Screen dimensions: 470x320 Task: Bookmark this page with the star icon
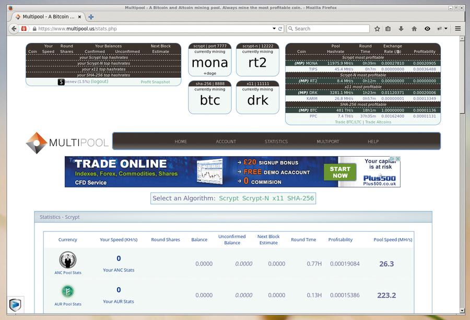point(377,29)
